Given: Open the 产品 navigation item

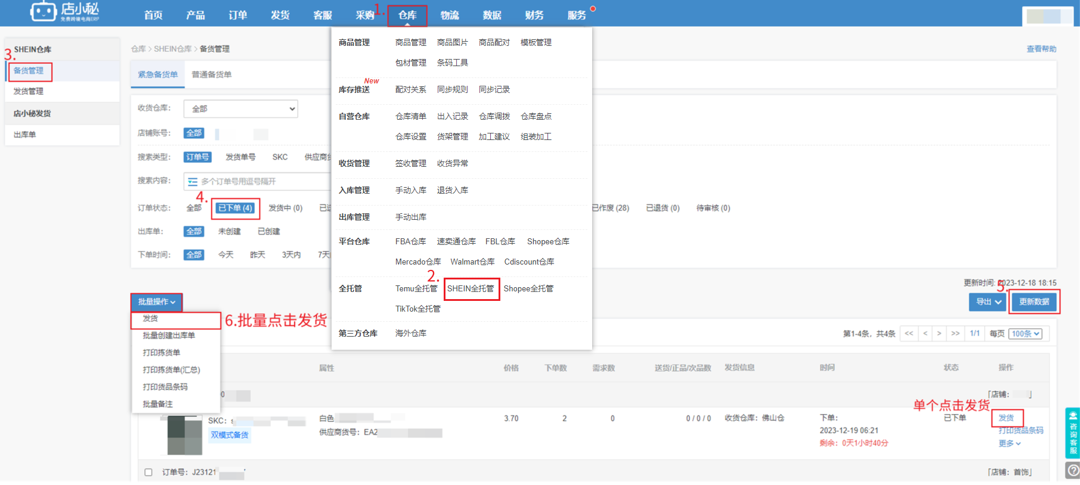Looking at the screenshot, I should click(x=196, y=15).
